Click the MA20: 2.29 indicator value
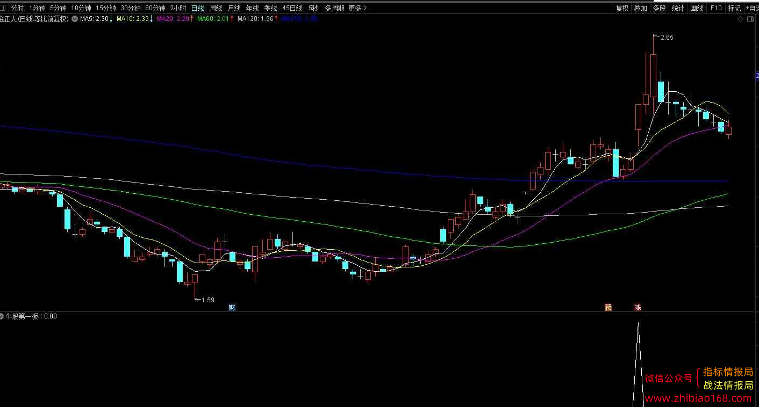This screenshot has height=407, width=759. coord(175,19)
